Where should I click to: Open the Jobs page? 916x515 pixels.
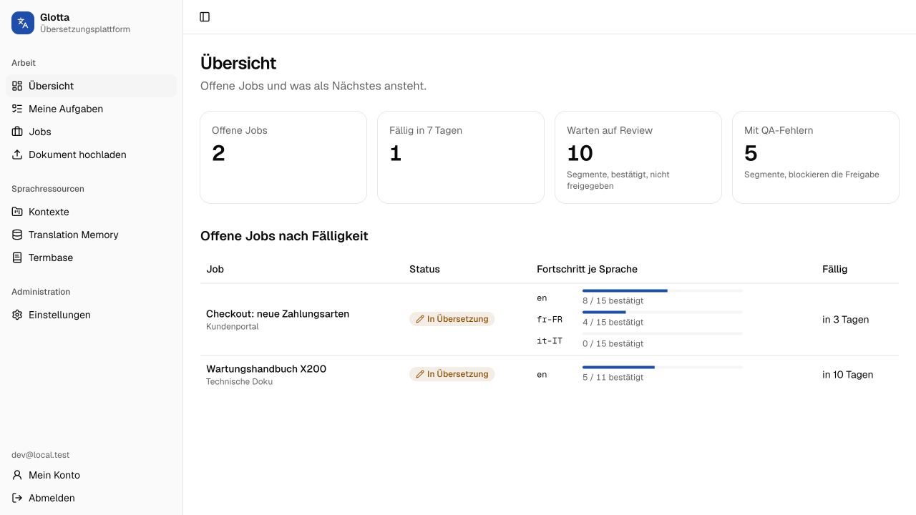[91, 132]
